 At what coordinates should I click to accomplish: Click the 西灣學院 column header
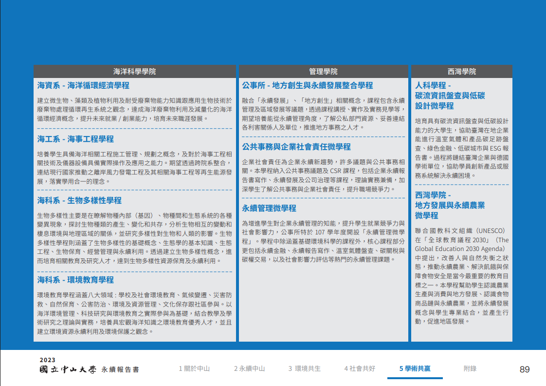tap(462, 72)
